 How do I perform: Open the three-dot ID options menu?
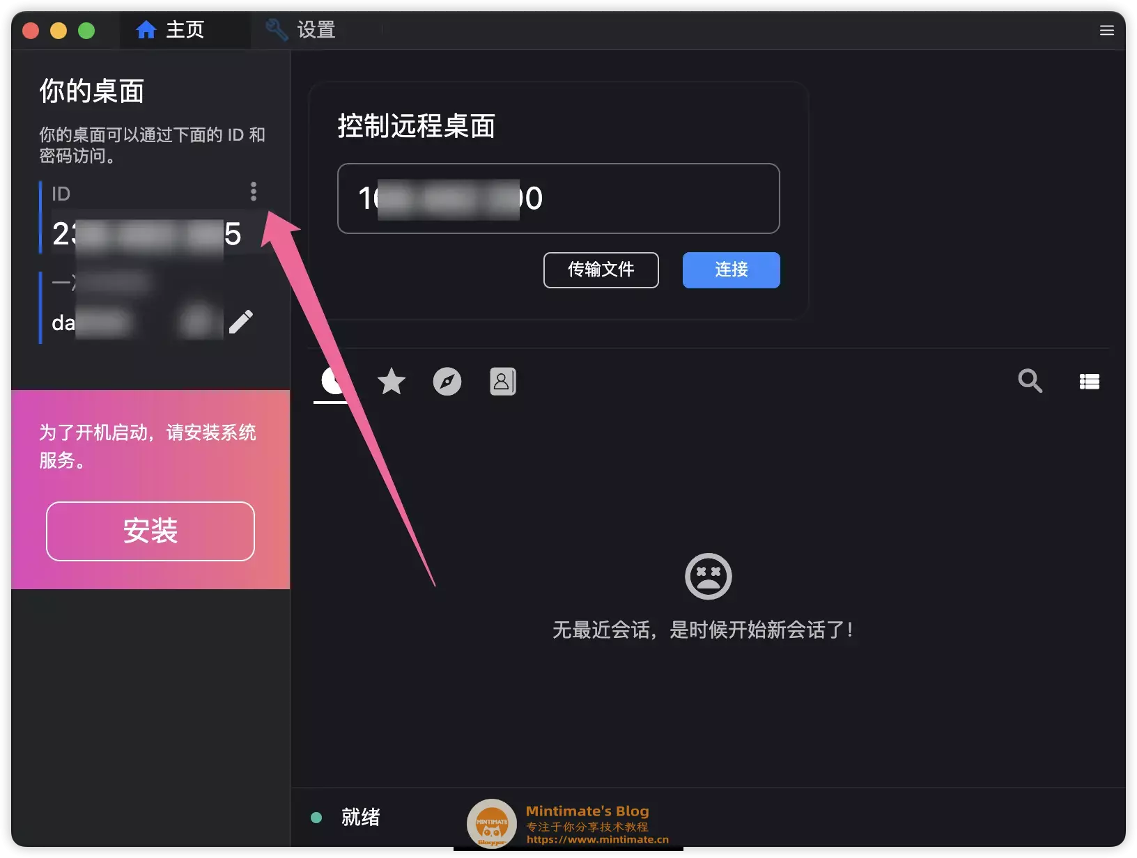tap(254, 192)
